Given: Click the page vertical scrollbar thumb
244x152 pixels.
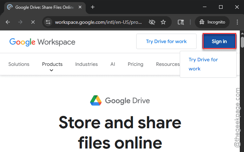Looking at the screenshot, I should click(x=242, y=42).
